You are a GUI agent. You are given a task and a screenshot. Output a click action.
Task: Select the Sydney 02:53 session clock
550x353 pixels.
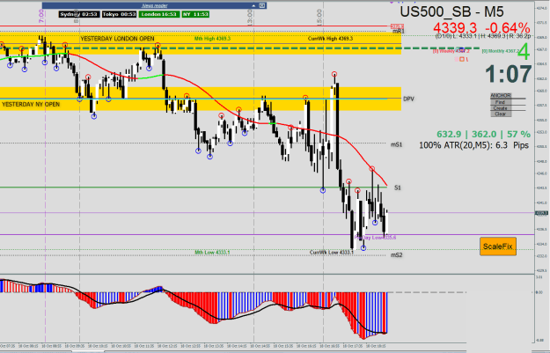click(x=79, y=14)
